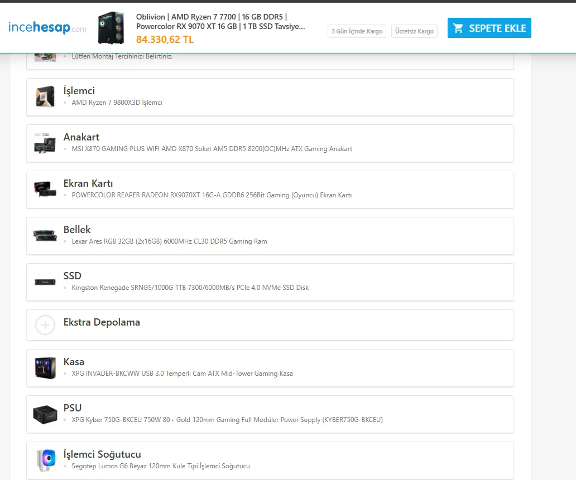
Task: Click 'Lütfen Montaj Tercihinizi Belirtiniz.' text
Action: [122, 56]
